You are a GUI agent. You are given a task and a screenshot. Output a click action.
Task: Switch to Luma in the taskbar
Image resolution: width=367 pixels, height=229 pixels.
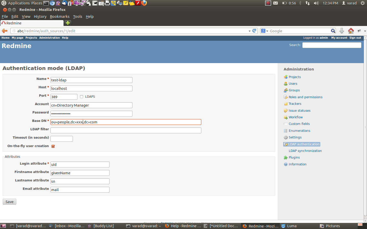click(x=299, y=226)
